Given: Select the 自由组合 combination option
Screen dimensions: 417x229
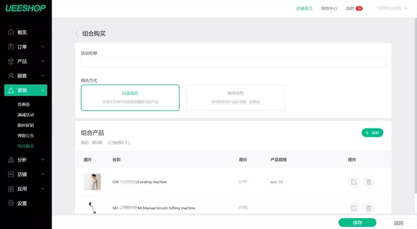Looking at the screenshot, I should click(x=130, y=98).
